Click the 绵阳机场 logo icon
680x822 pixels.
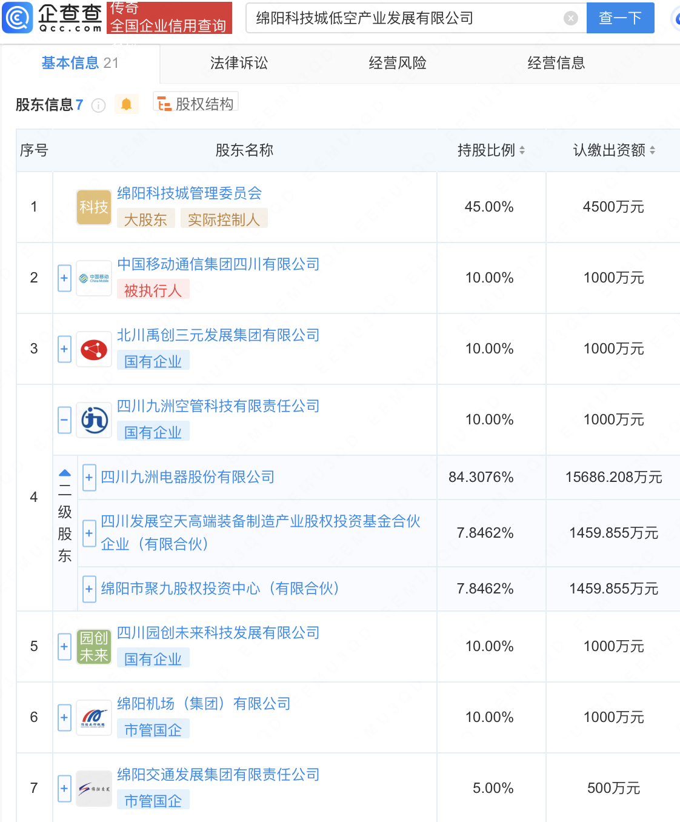[x=94, y=718]
